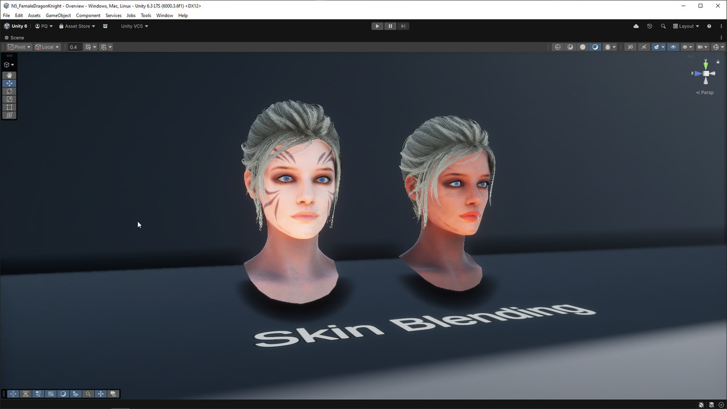Screen dimensions: 727x409
Task: Open Undo History clock icon
Action: pos(649,27)
